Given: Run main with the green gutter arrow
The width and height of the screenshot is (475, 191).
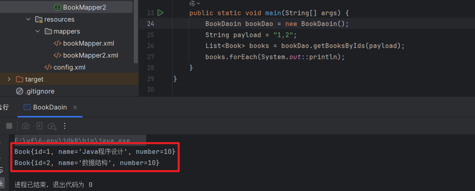Looking at the screenshot, I should pyautogui.click(x=161, y=13).
